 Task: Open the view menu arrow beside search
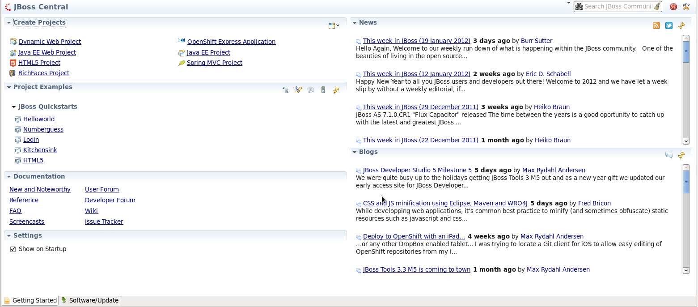569,3
